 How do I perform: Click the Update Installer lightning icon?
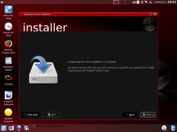[8, 112]
